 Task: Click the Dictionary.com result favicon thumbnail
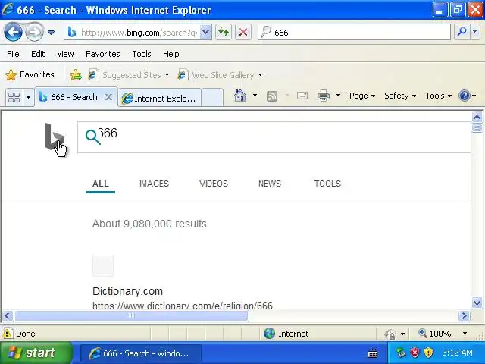[x=103, y=266]
